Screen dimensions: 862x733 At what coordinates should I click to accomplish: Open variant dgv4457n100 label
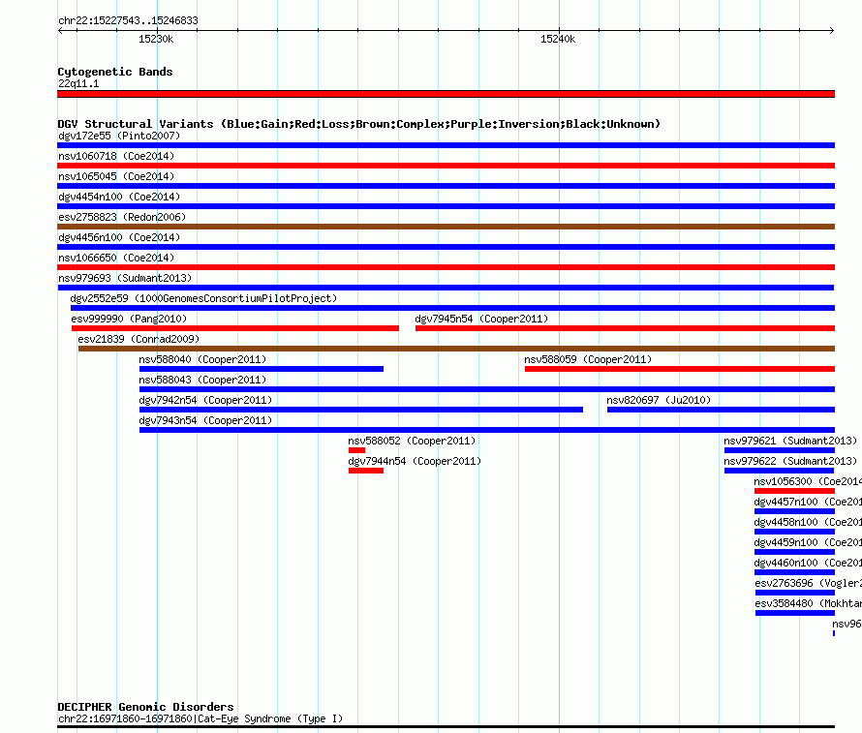(808, 502)
